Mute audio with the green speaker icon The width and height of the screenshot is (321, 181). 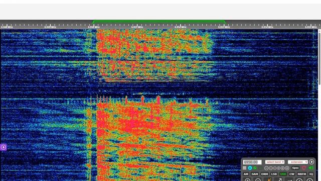[x=311, y=167]
